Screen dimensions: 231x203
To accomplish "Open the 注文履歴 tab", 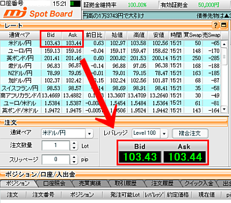I will (162, 184).
